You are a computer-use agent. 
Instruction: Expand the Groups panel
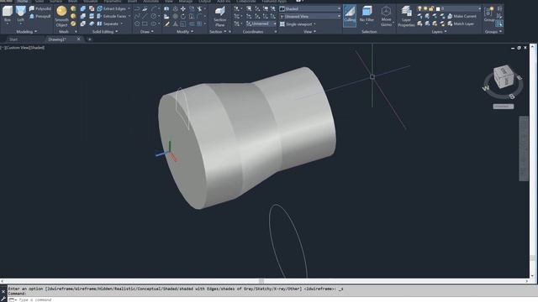click(x=493, y=32)
